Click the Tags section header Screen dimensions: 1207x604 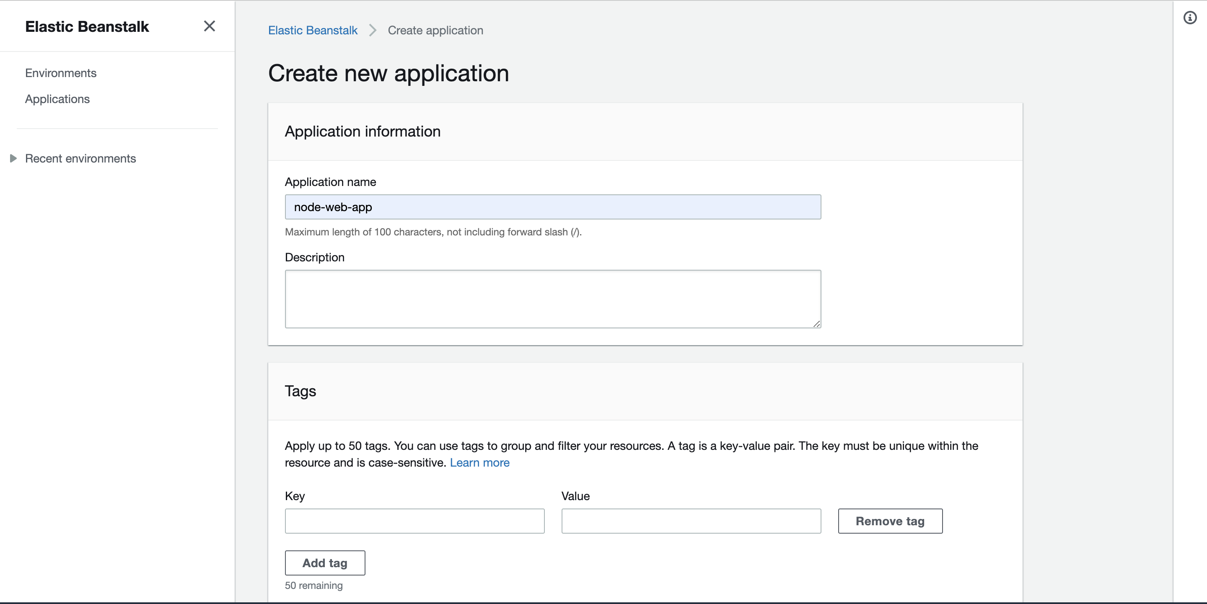point(300,391)
